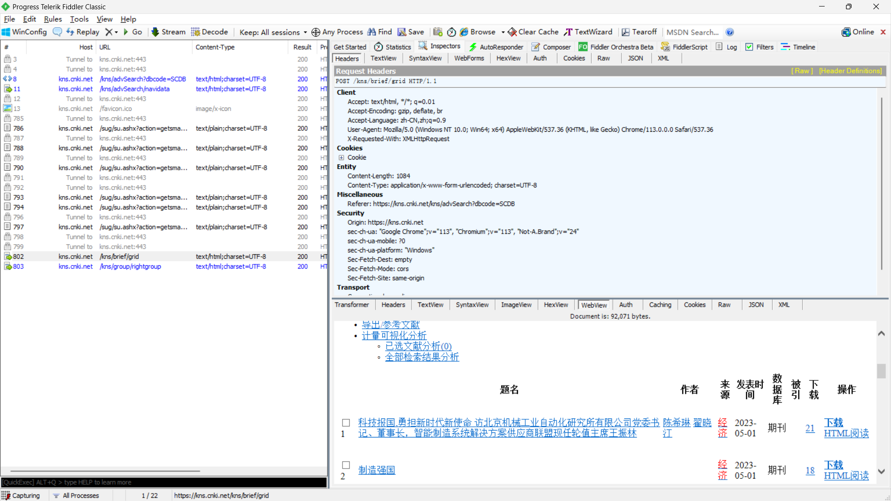Click the camera screenshot icon
The height and width of the screenshot is (501, 891).
(x=438, y=32)
